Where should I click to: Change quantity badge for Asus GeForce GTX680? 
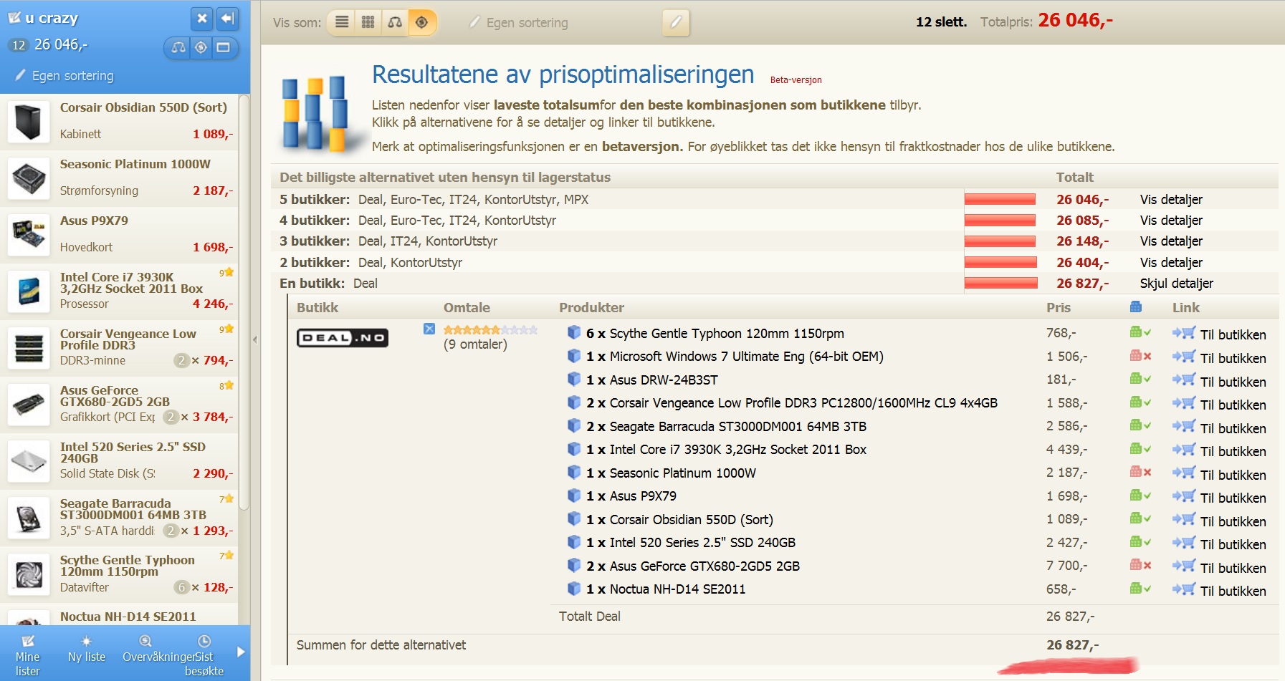[171, 417]
